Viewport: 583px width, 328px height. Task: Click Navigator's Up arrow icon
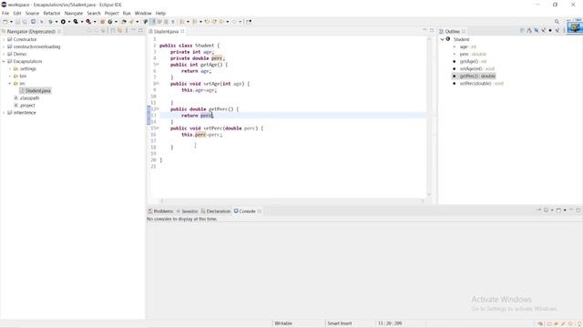[103, 31]
